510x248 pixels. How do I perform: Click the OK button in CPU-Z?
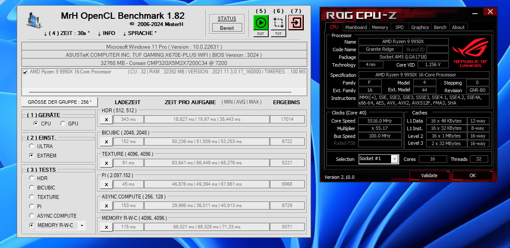click(x=472, y=175)
